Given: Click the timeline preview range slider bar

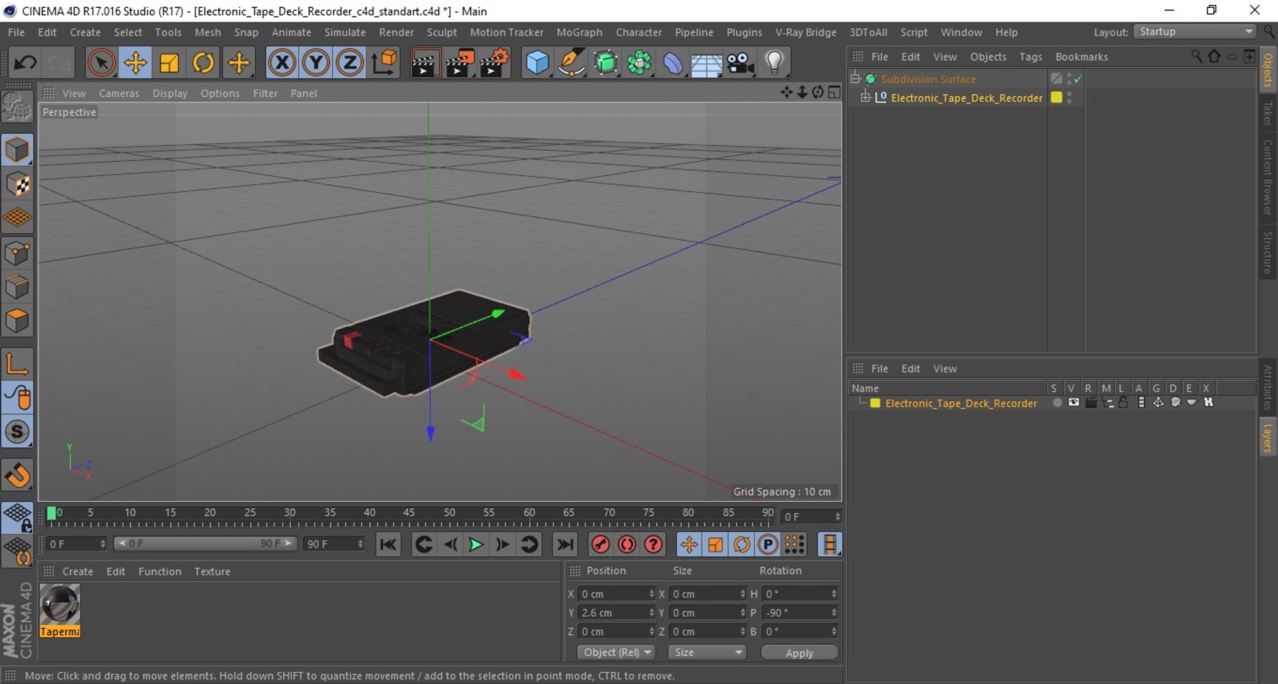Looking at the screenshot, I should 205,544.
